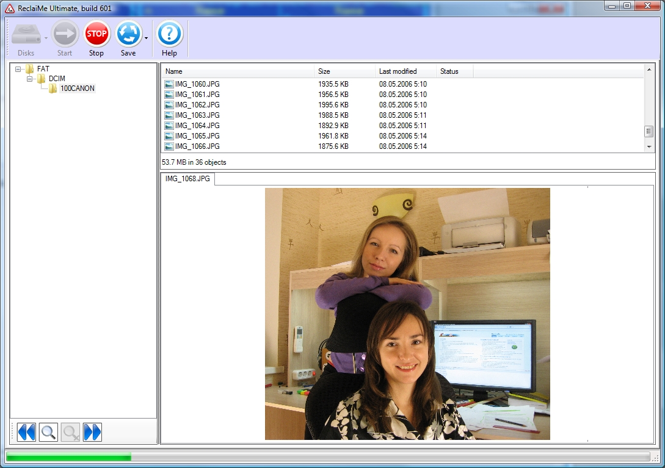Viewport: 665px width, 468px height.
Task: Select the FAT root folder
Action: click(43, 69)
